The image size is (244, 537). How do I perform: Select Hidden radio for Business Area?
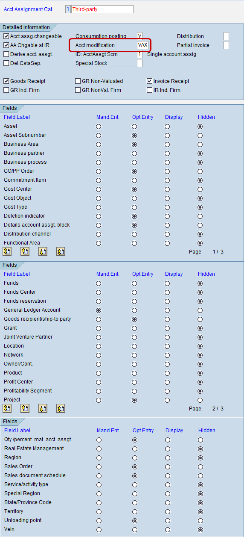point(200,145)
